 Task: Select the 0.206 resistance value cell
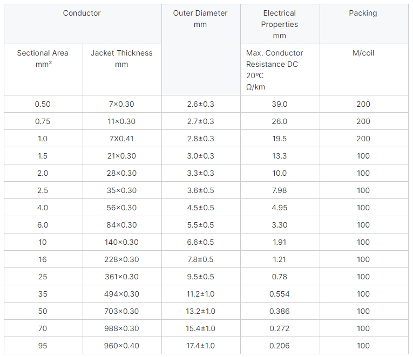click(x=280, y=346)
